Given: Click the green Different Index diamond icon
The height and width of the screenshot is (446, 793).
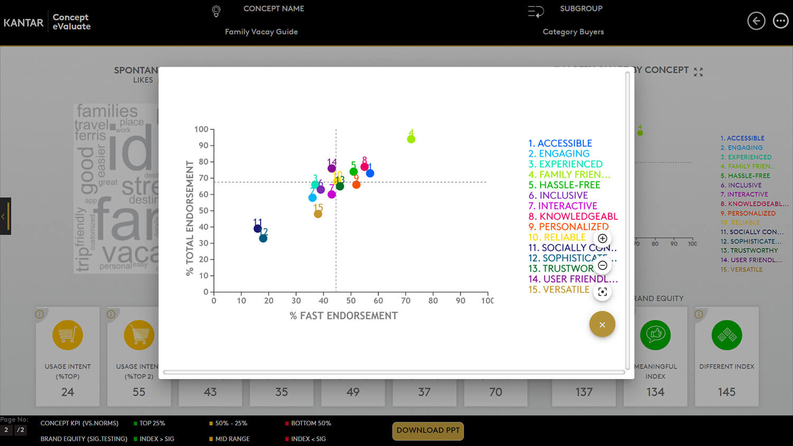Looking at the screenshot, I should pyautogui.click(x=727, y=334).
